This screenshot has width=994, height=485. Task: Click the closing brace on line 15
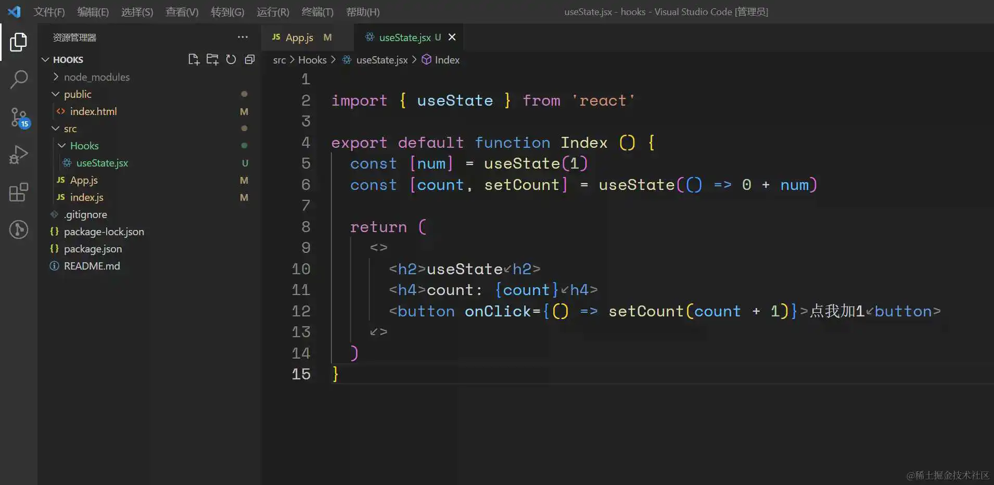tap(336, 374)
